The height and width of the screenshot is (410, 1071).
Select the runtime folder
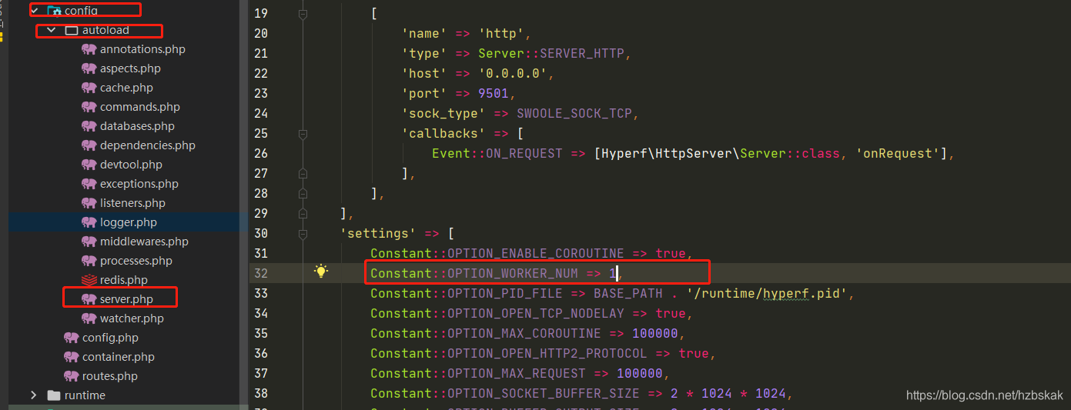click(85, 395)
